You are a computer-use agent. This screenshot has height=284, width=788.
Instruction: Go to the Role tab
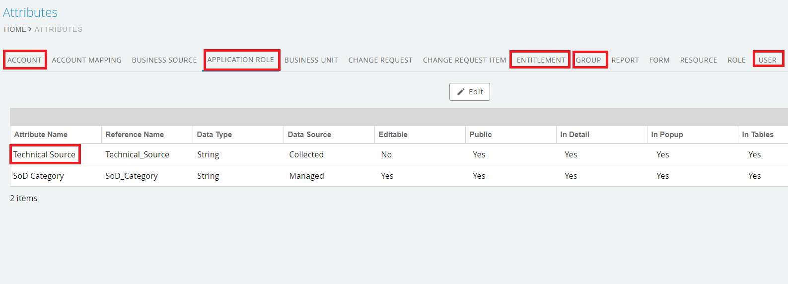(x=736, y=60)
